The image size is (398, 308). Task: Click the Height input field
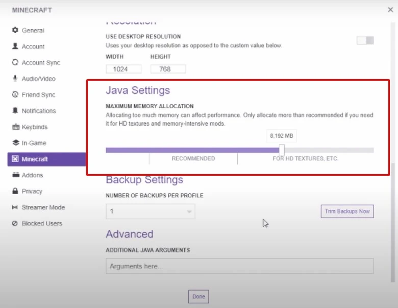(168, 69)
